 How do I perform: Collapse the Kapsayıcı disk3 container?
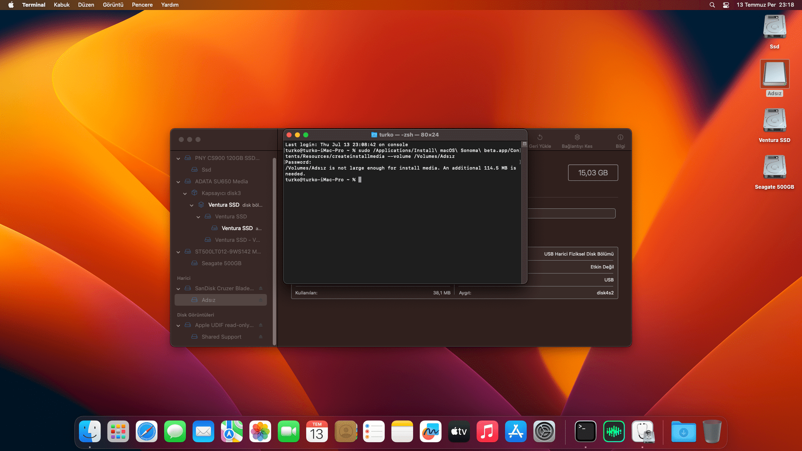pyautogui.click(x=185, y=193)
